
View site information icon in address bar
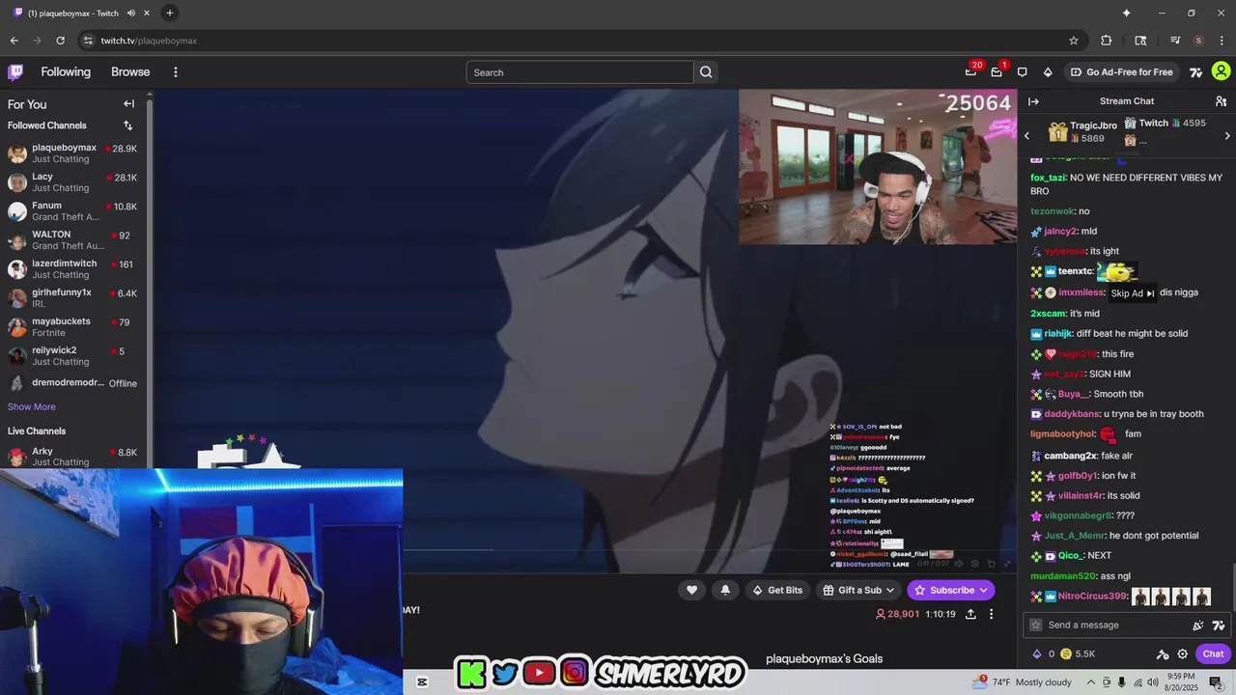point(88,41)
